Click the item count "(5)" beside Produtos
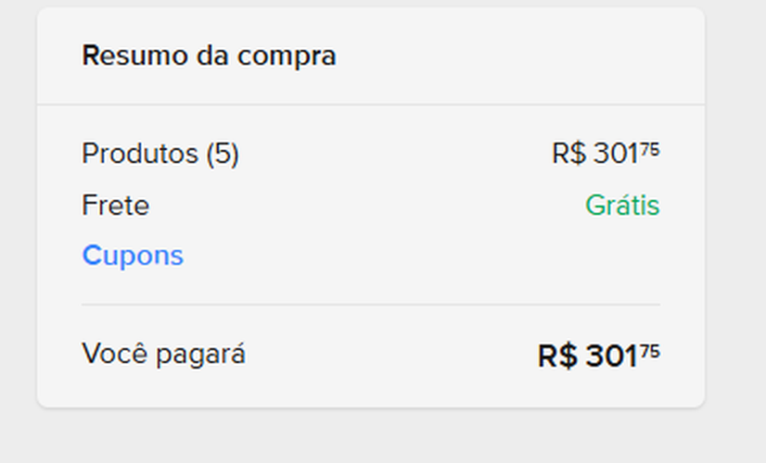The image size is (766, 463). click(223, 154)
